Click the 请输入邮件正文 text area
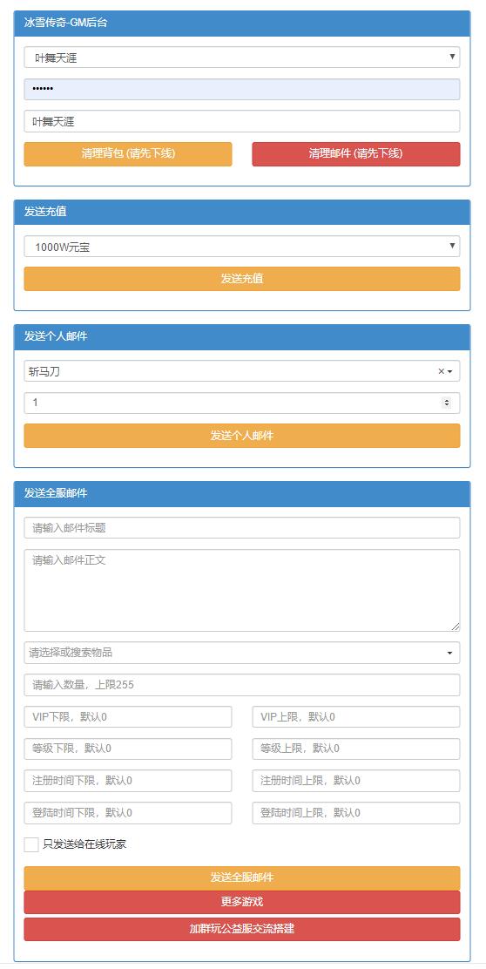The width and height of the screenshot is (486, 969). point(242,590)
